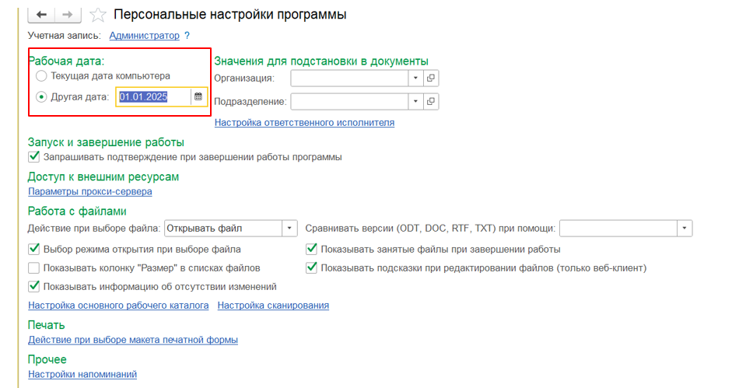Click the Запуск и завершение работы heading

(x=106, y=142)
